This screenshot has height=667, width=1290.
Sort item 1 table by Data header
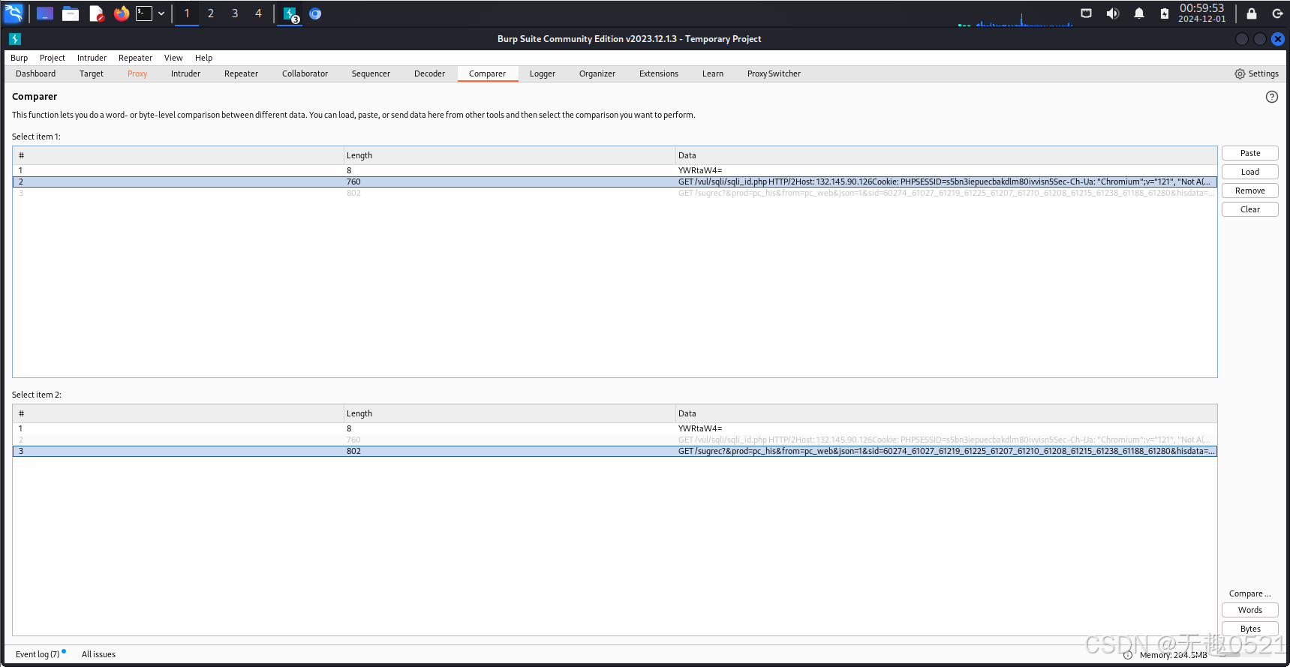point(946,155)
